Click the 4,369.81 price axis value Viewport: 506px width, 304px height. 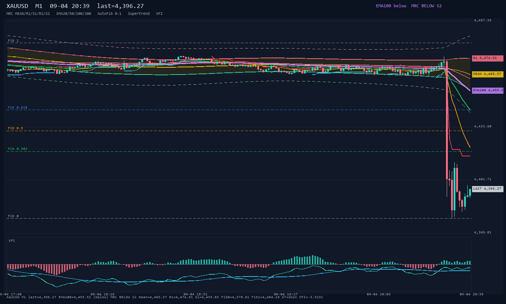tap(483, 232)
